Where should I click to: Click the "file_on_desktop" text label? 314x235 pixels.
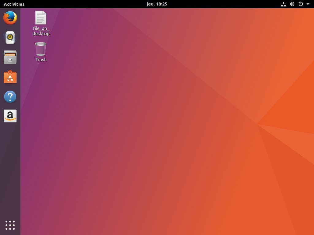41,31
